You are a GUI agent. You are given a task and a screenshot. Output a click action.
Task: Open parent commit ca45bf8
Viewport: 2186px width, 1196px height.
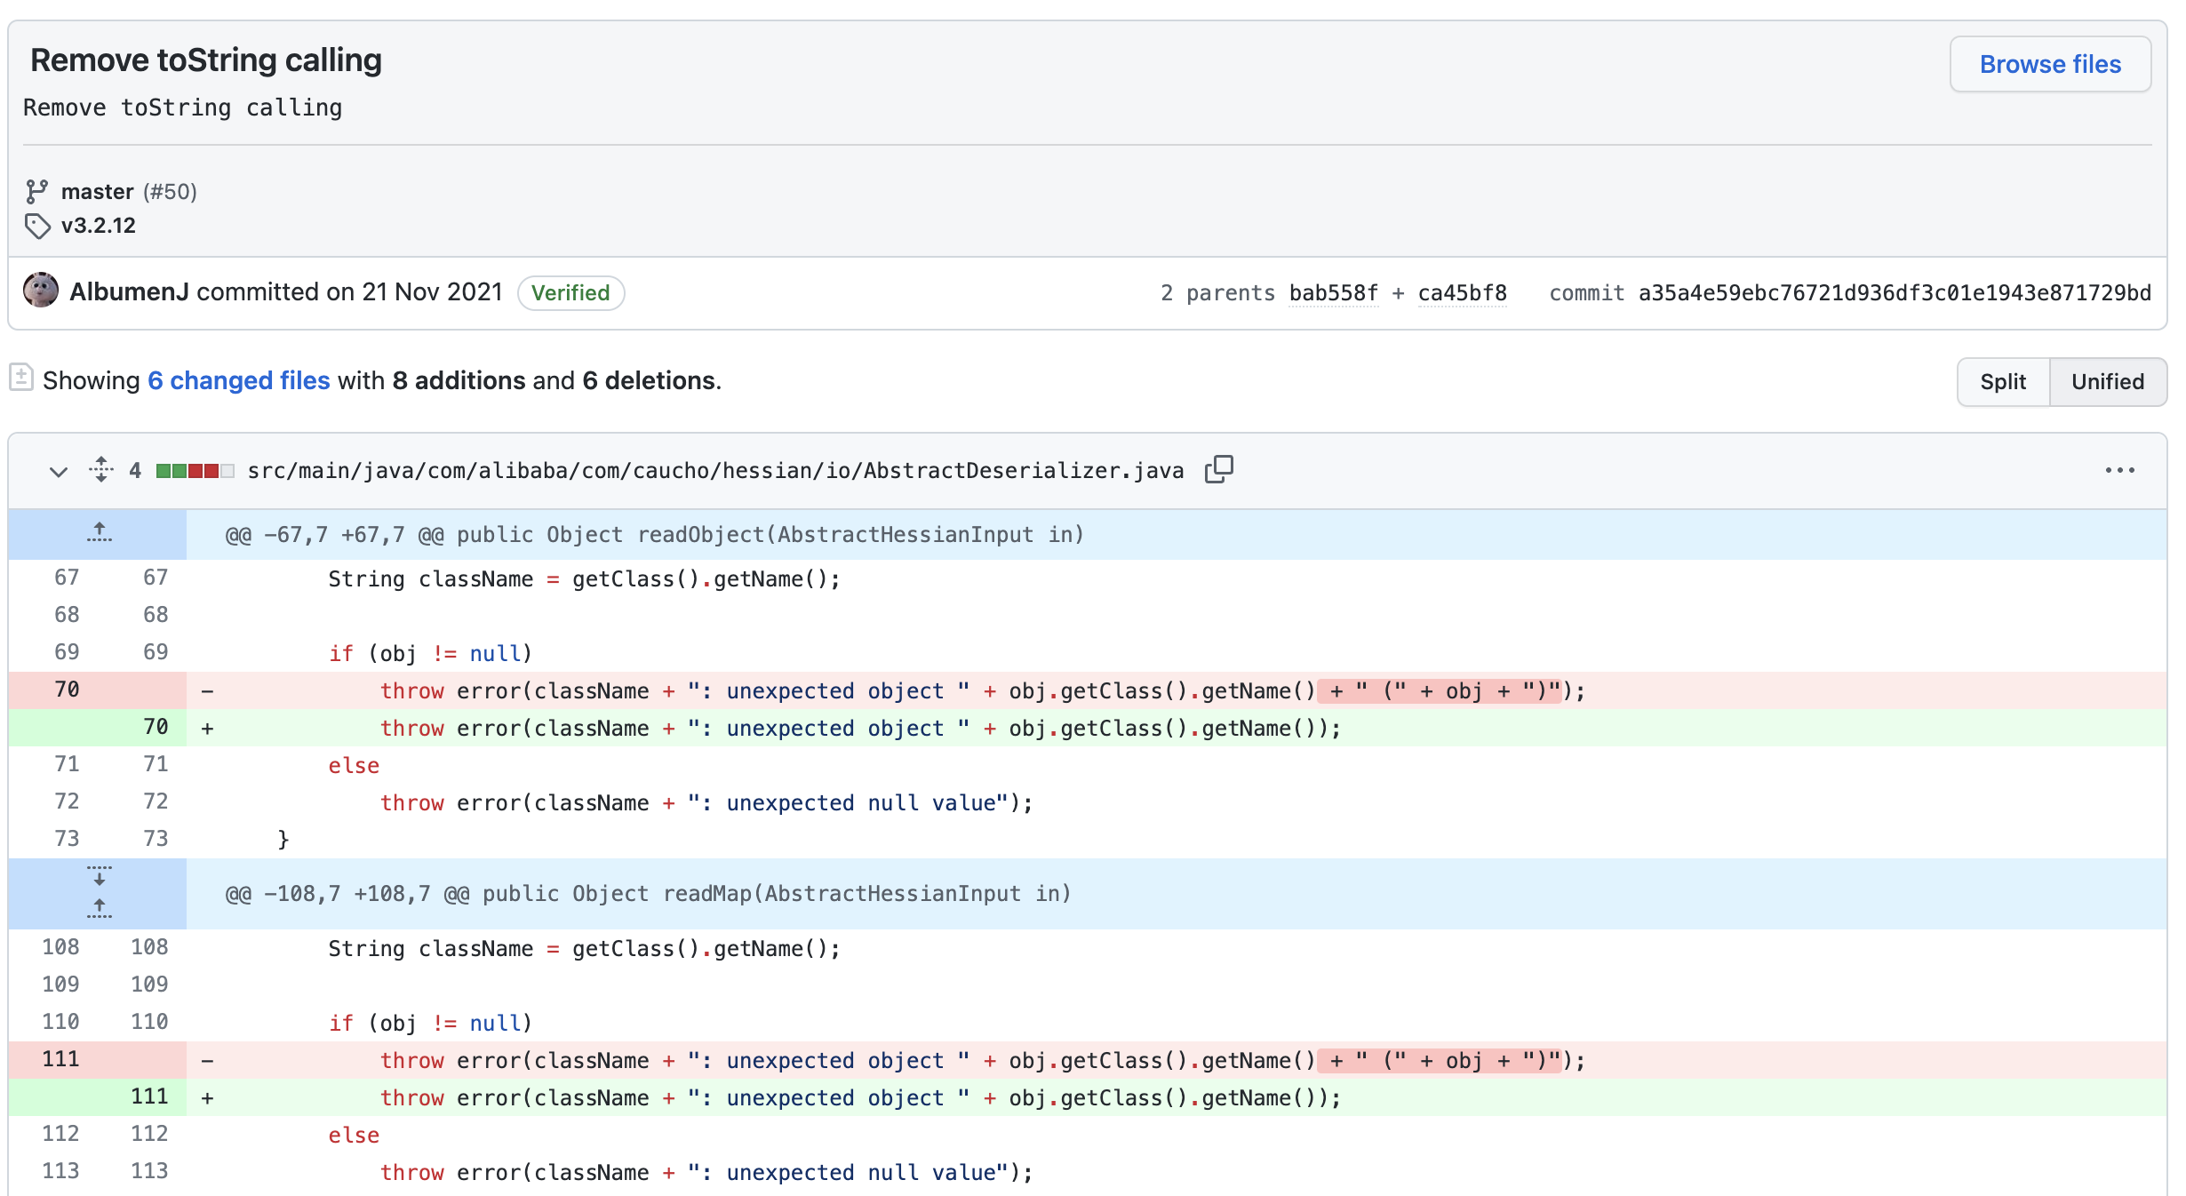click(1462, 293)
